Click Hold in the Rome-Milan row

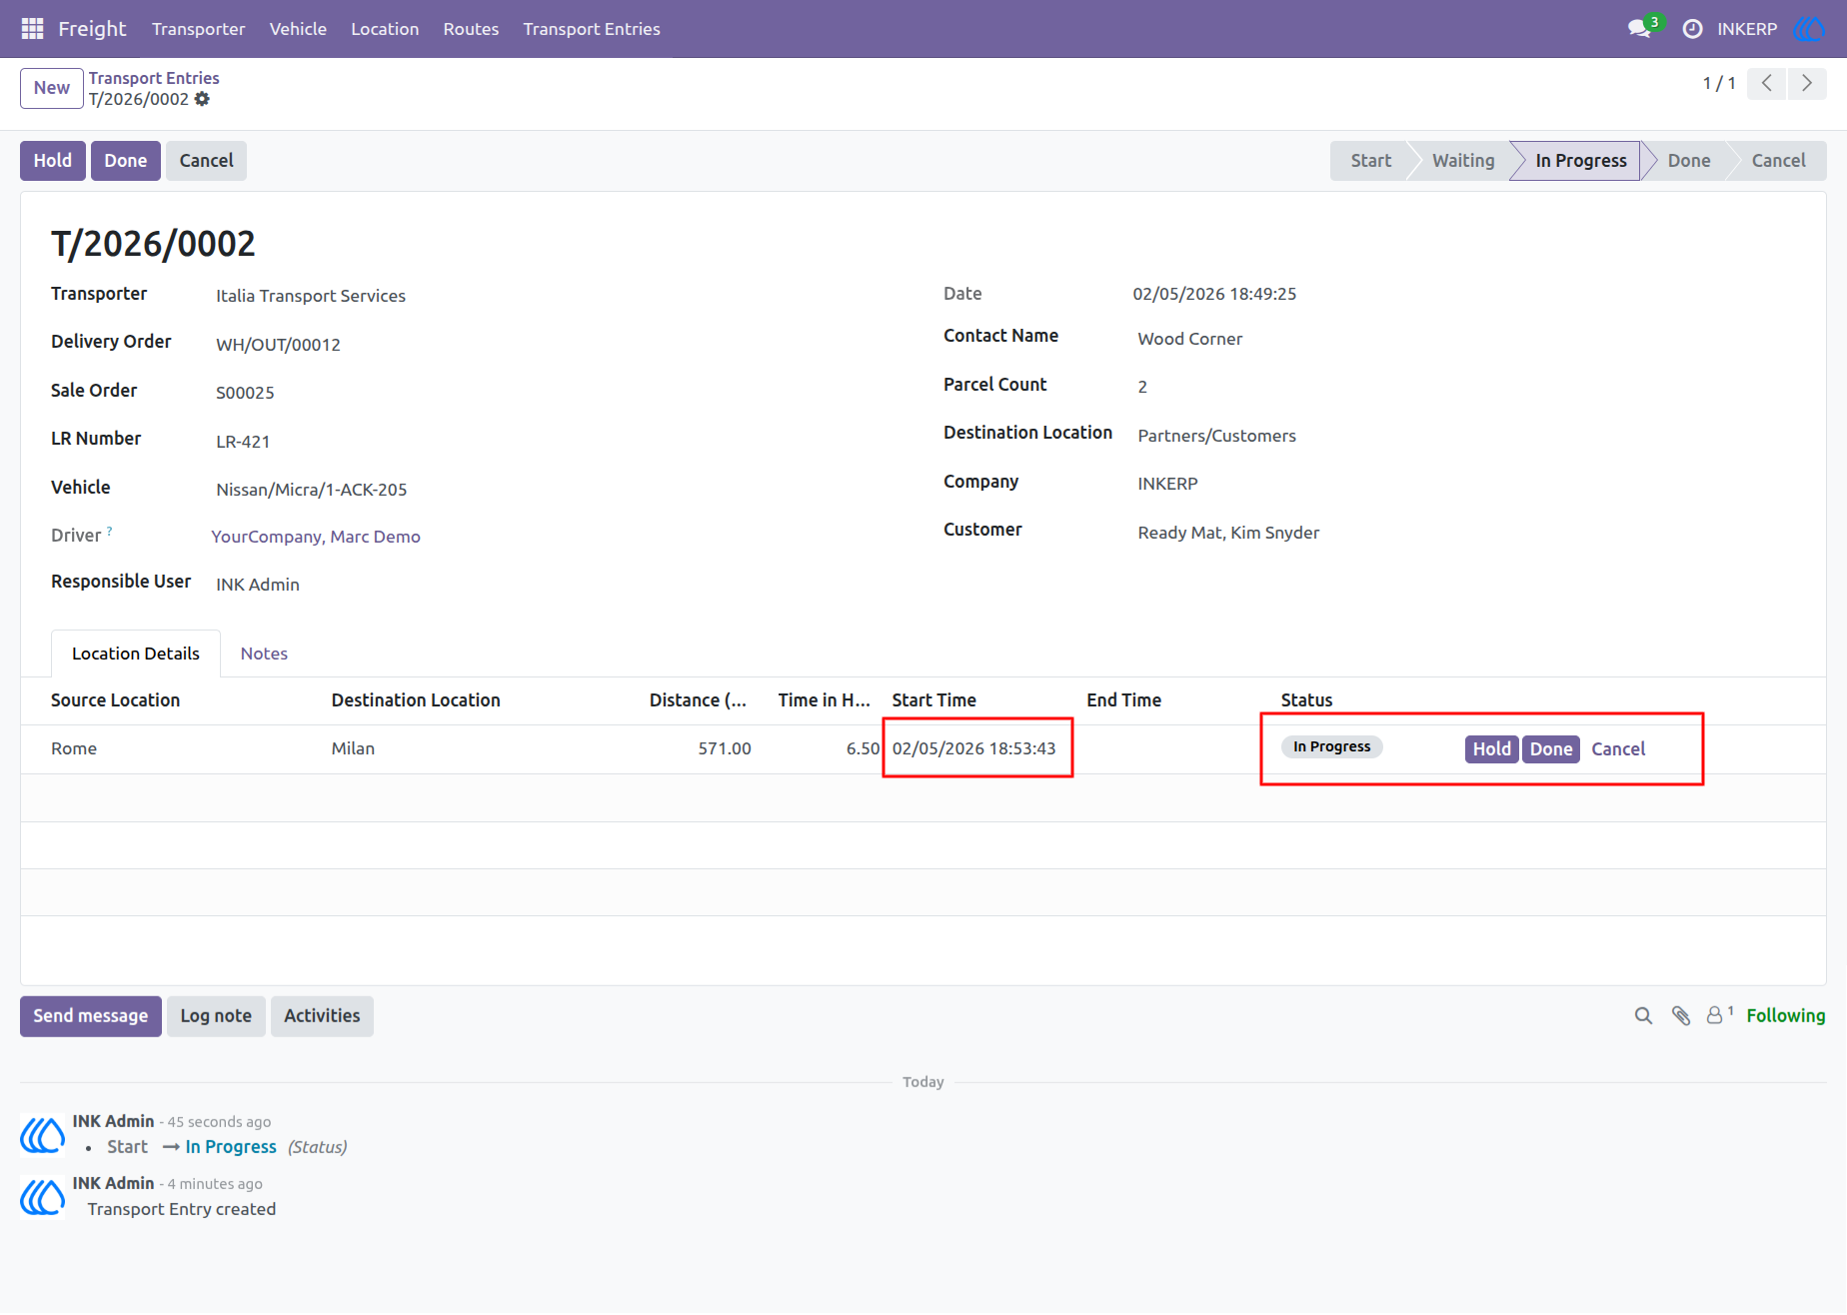[x=1492, y=749]
